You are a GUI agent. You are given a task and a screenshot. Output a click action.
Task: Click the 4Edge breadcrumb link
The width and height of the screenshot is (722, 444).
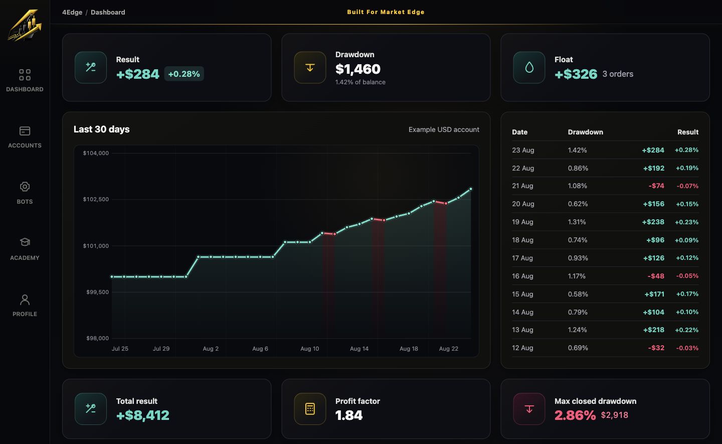(72, 12)
